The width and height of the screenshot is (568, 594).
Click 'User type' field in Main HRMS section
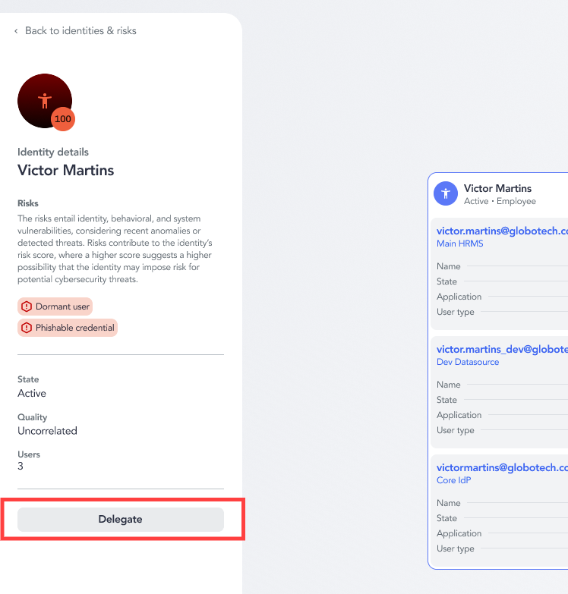coord(502,312)
